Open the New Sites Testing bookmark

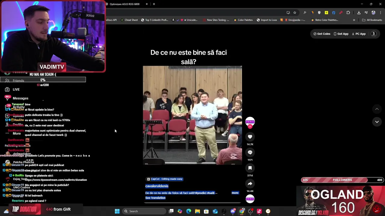pyautogui.click(x=216, y=20)
